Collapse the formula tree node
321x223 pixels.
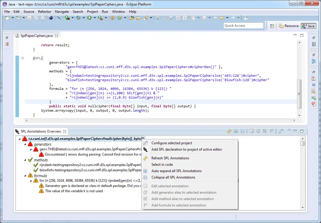[x=26, y=176]
